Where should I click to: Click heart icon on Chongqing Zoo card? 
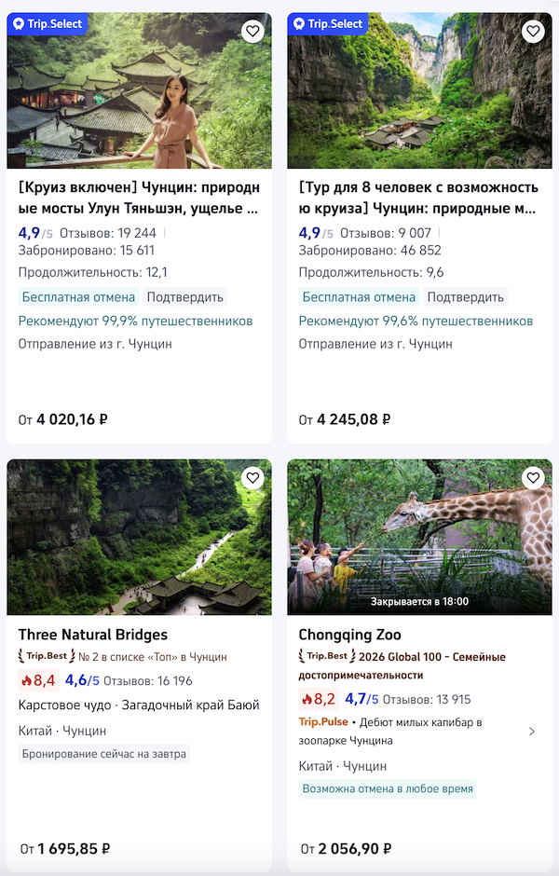[533, 478]
